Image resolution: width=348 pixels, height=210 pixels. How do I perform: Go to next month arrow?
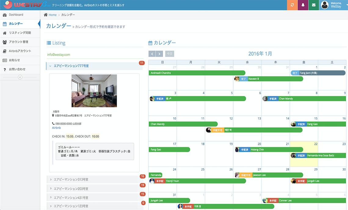click(x=159, y=54)
